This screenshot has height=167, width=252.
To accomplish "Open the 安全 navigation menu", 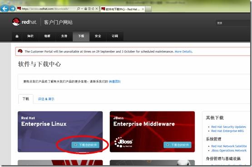I will tap(98, 36).
